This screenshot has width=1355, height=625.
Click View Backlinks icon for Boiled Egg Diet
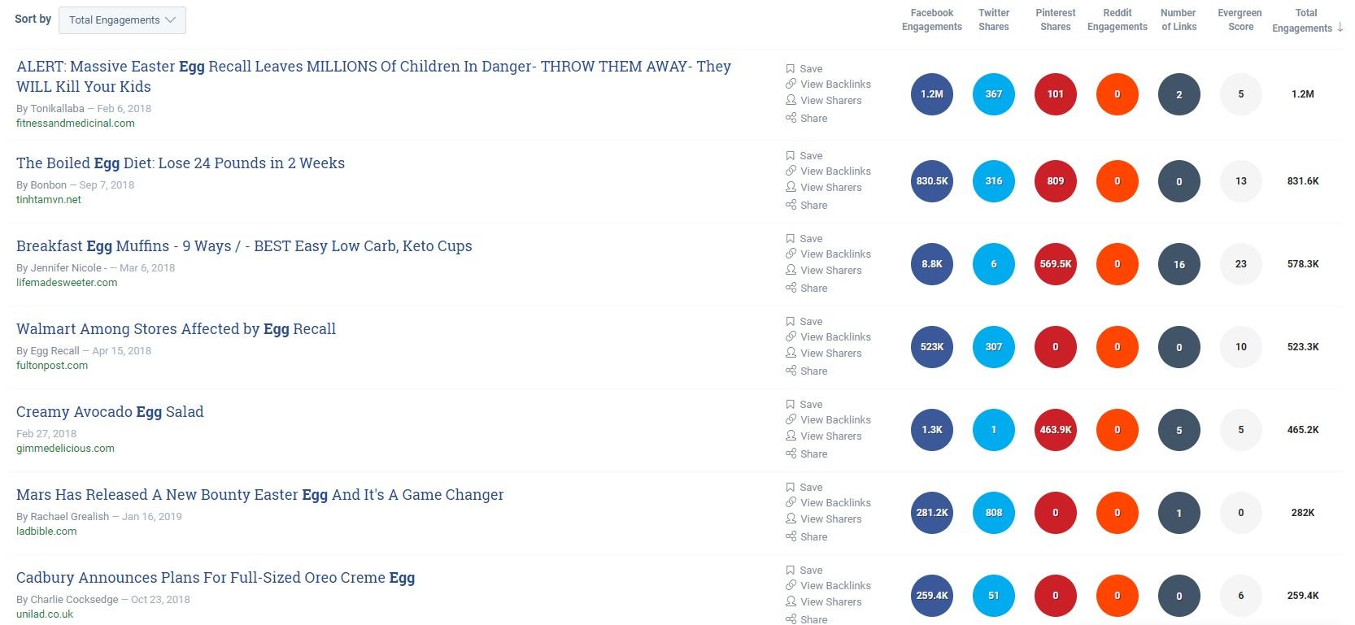[x=791, y=171]
